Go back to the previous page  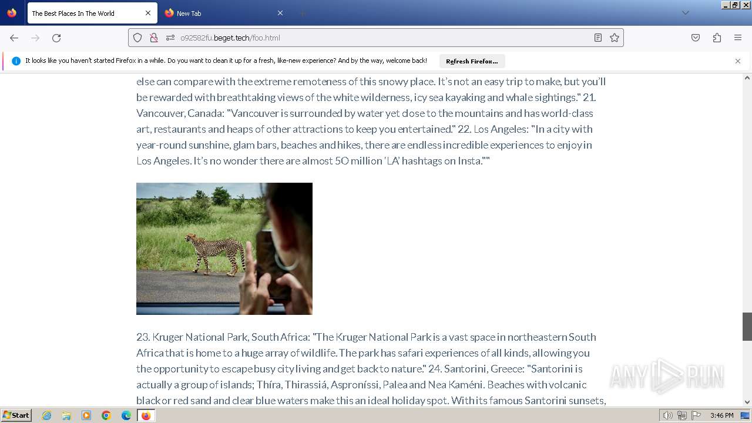click(14, 38)
